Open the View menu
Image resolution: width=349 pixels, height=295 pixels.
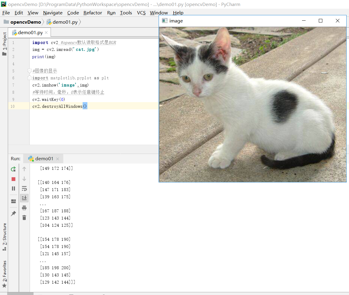(x=33, y=13)
